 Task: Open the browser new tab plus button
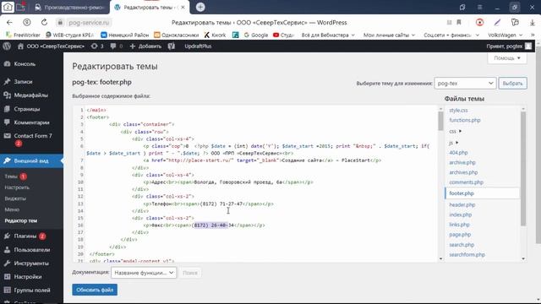pos(200,7)
